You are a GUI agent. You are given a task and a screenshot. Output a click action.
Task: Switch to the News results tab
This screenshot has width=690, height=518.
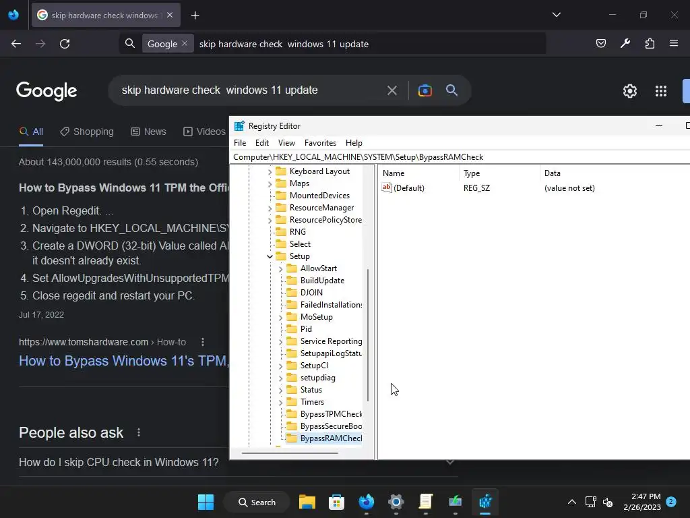click(149, 132)
